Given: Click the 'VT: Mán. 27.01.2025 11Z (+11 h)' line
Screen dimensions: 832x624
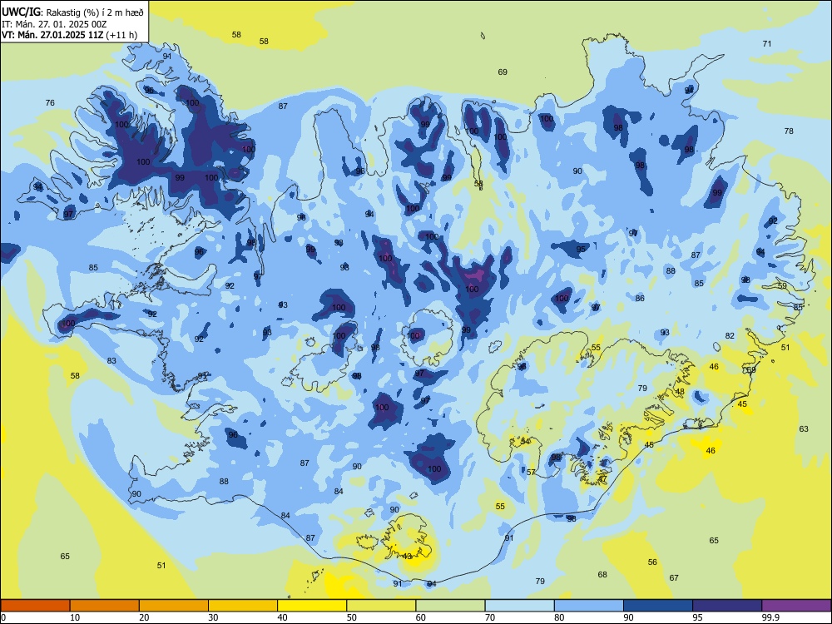Looking at the screenshot, I should coord(70,35).
